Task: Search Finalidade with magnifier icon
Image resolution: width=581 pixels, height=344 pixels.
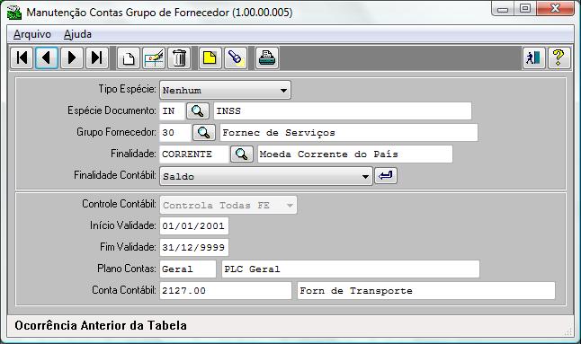Action: click(242, 154)
